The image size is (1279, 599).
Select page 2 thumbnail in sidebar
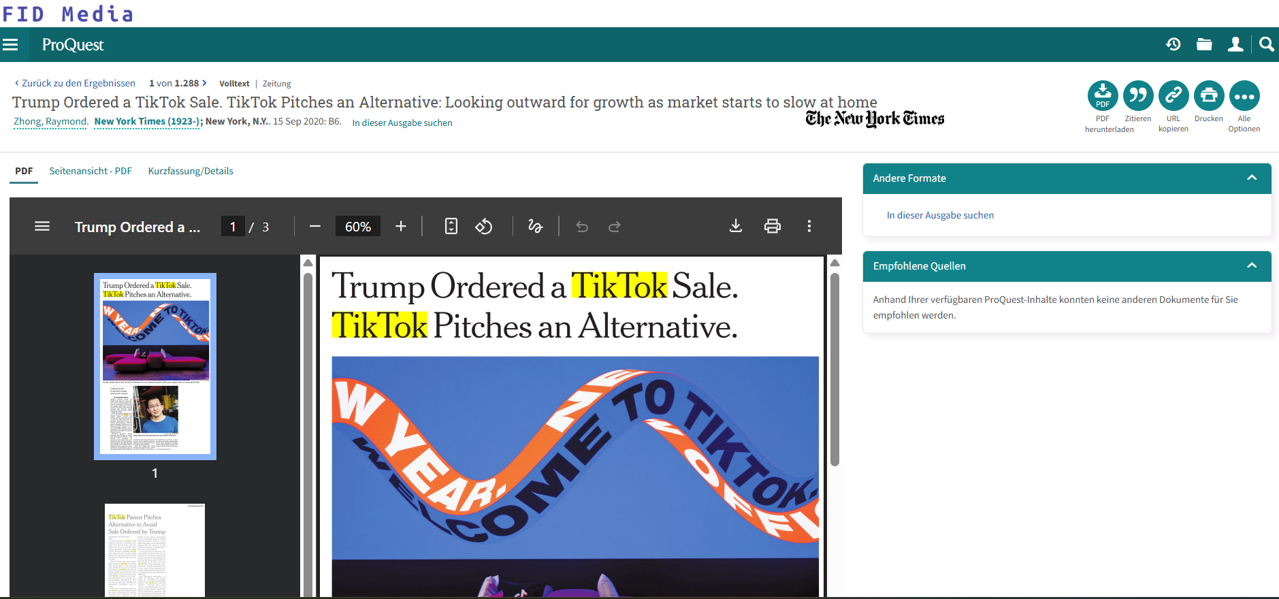155,550
